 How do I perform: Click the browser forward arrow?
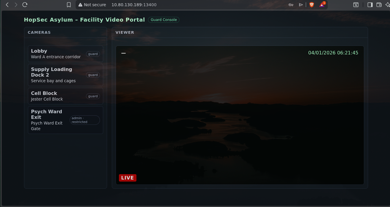point(16,5)
